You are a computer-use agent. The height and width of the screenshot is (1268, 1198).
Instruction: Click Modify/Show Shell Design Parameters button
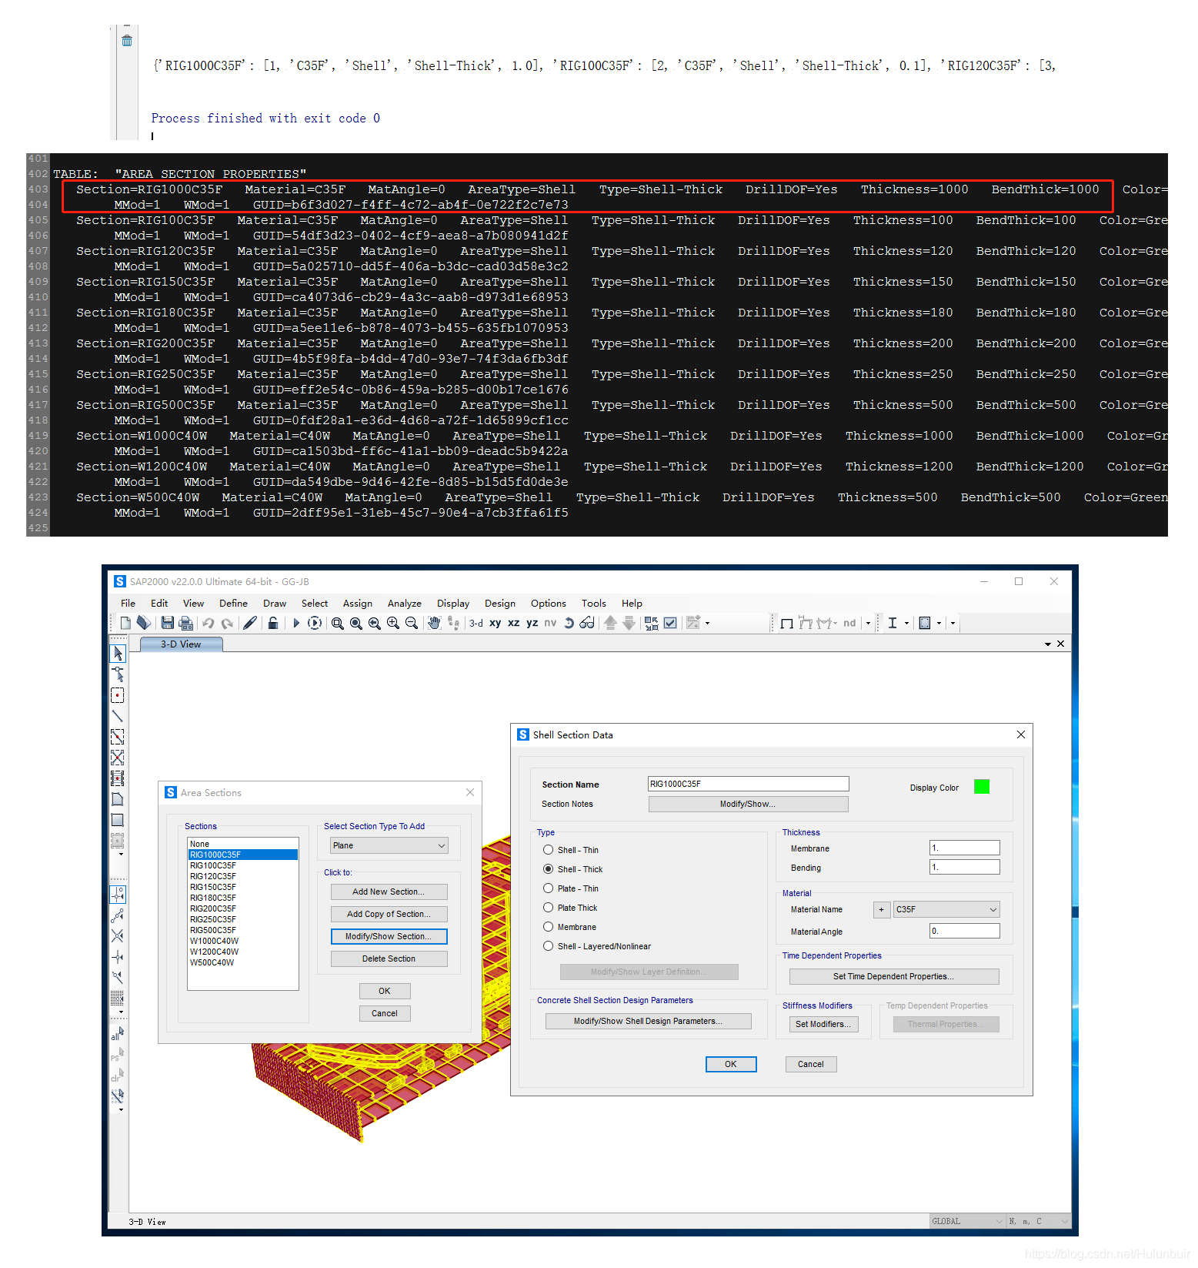[649, 1021]
